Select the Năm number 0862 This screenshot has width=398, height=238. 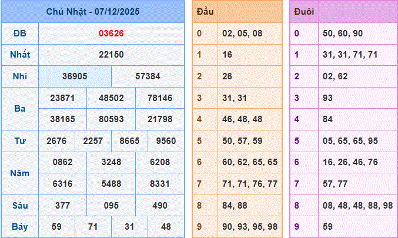click(62, 162)
